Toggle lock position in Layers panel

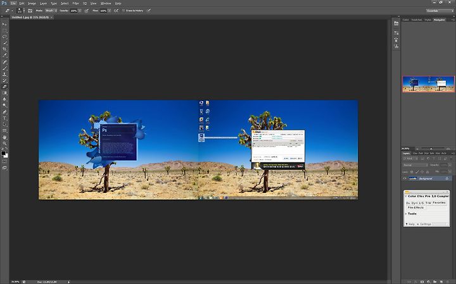point(422,172)
